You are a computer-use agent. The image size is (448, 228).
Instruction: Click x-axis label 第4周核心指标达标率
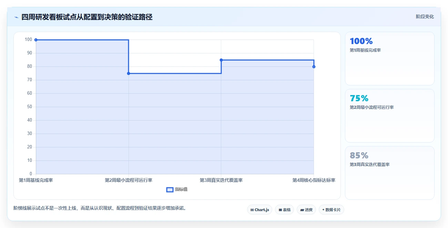[314, 180]
